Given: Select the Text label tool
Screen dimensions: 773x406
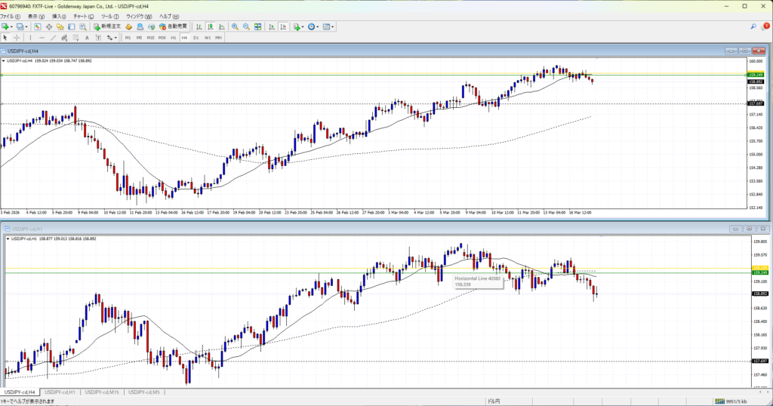Looking at the screenshot, I should 87,37.
